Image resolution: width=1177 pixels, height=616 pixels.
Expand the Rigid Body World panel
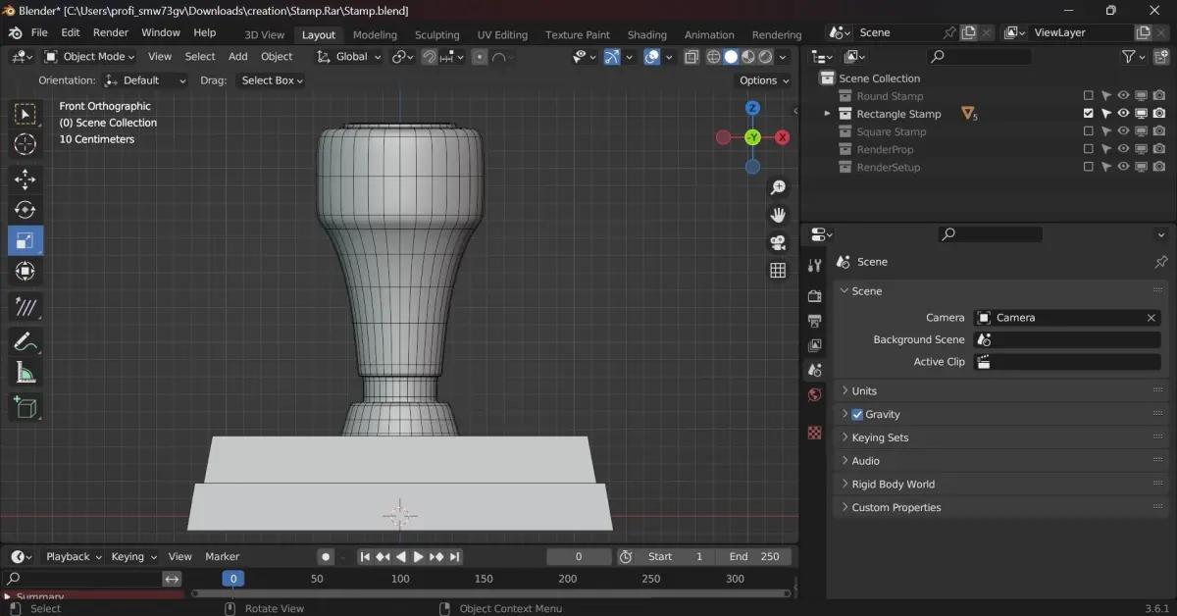click(x=1000, y=484)
